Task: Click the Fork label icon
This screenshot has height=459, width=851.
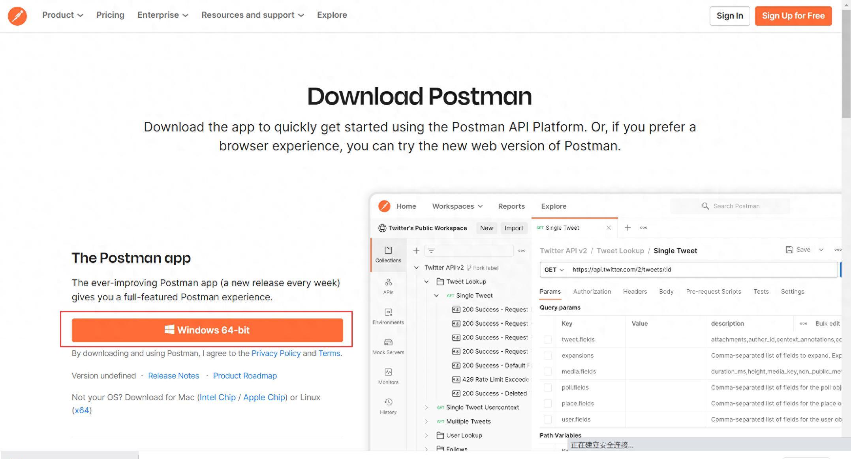Action: 469,268
